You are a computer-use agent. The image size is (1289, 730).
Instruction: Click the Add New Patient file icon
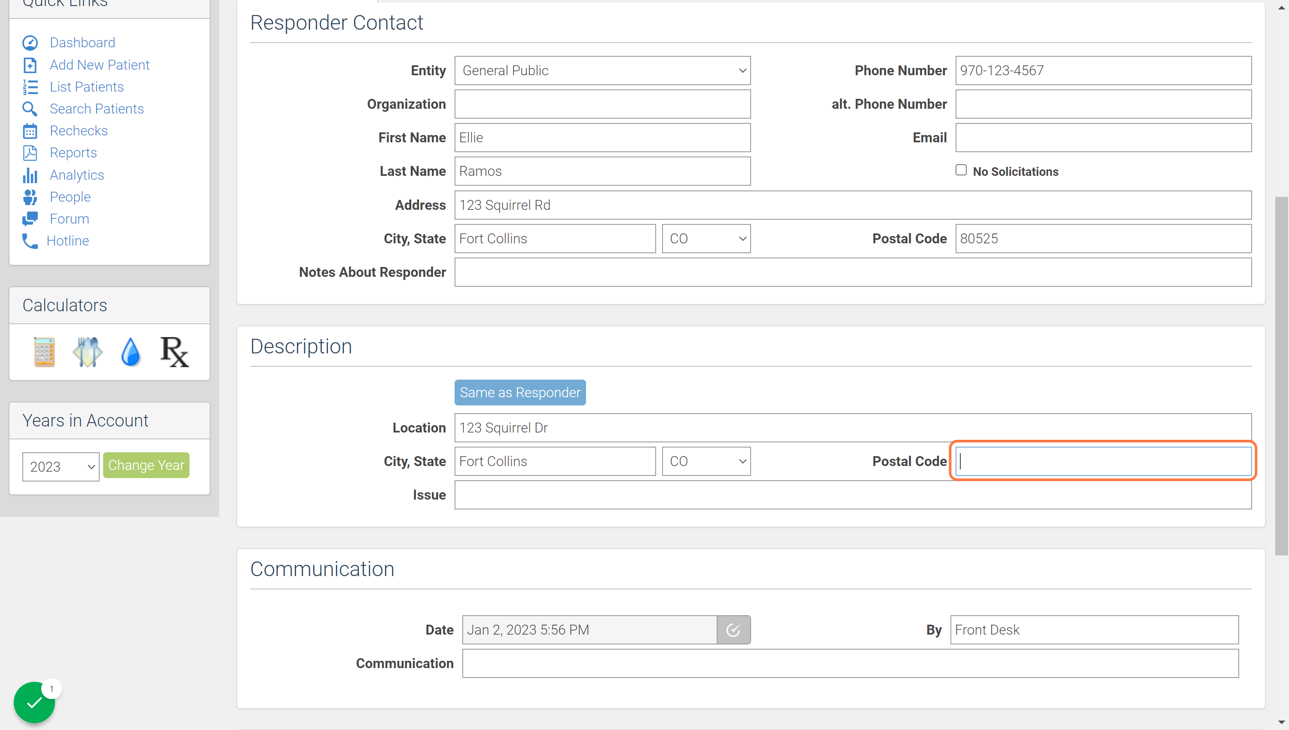(x=30, y=65)
